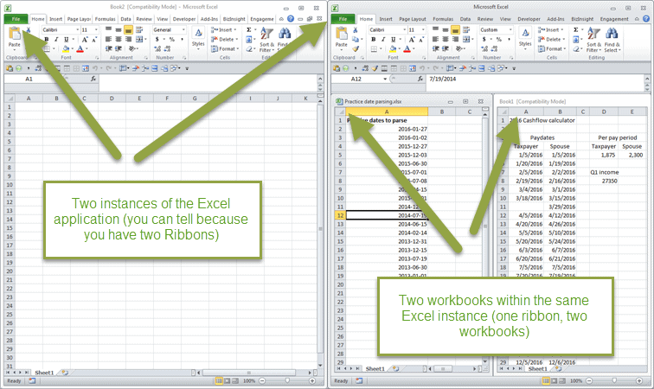Toggle Wrap Text in right Excel window
The height and width of the screenshot is (389, 654).
466,29
